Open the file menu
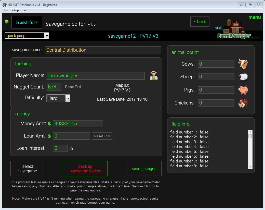The height and width of the screenshot is (210, 265). click(x=6, y=10)
